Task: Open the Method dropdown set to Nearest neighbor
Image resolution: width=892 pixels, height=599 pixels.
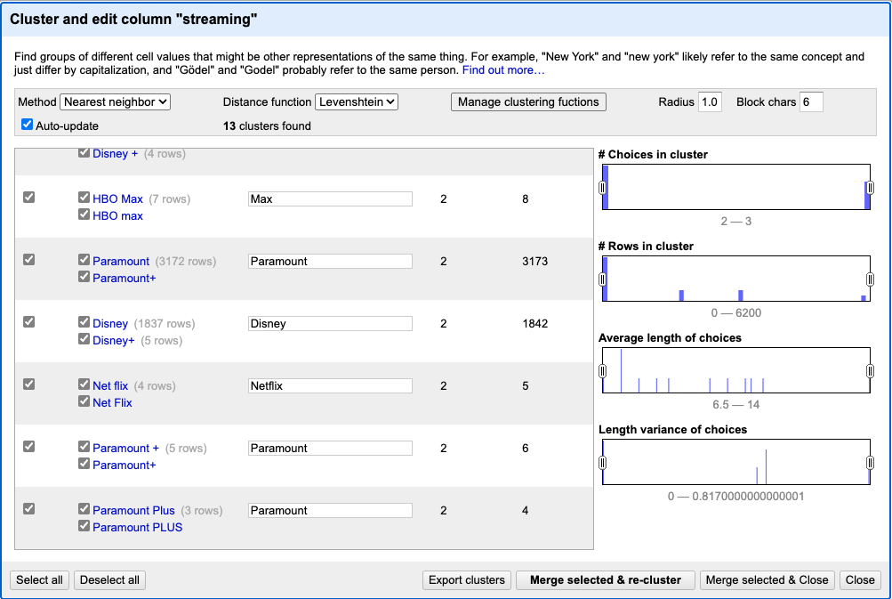Action: [115, 102]
